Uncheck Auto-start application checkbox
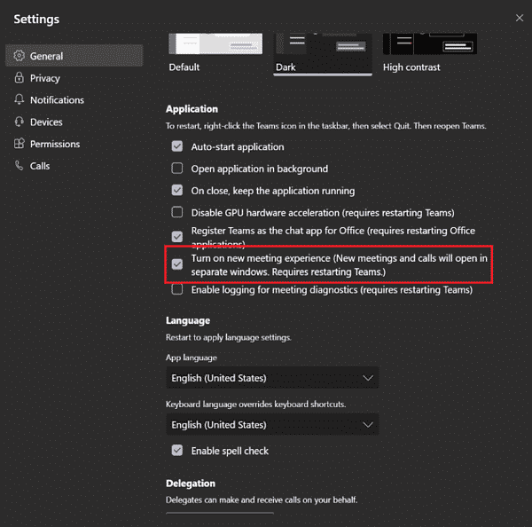The image size is (532, 527). [x=177, y=147]
